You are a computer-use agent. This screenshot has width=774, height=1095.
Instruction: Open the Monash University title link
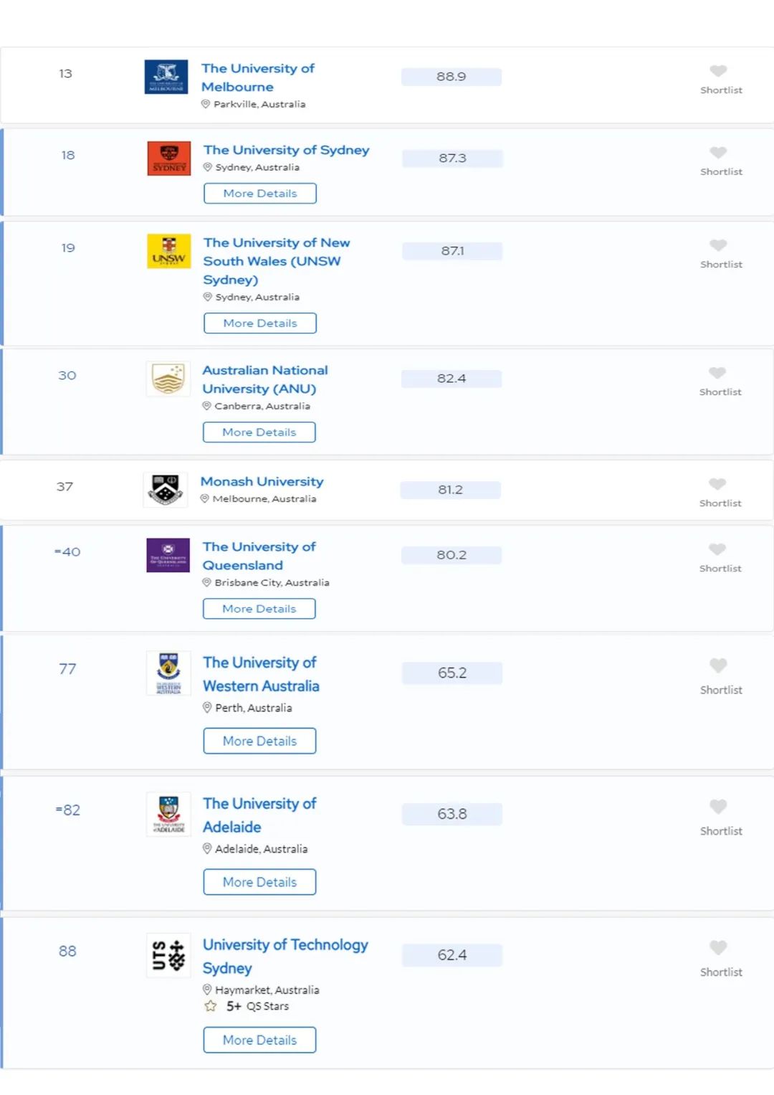click(x=262, y=482)
